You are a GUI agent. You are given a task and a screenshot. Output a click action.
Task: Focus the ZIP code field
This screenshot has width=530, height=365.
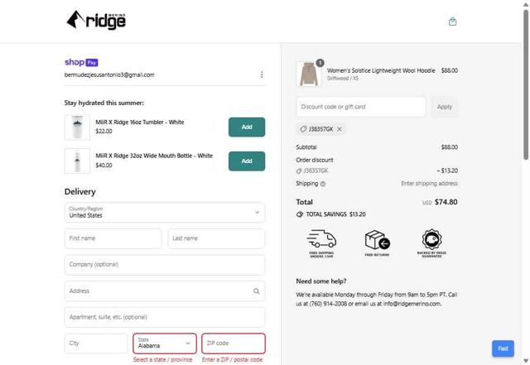(234, 343)
